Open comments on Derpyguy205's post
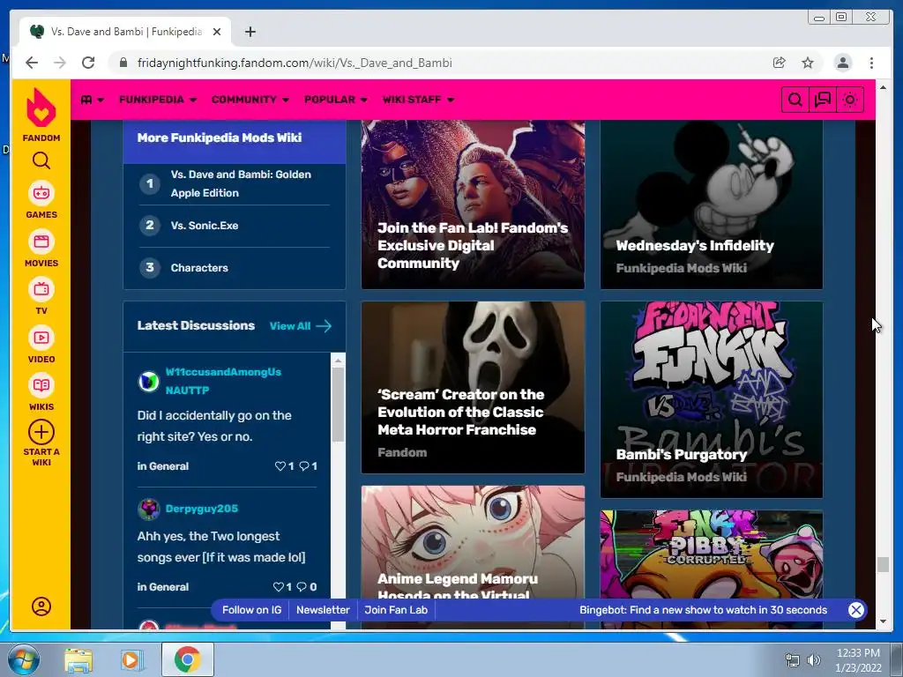903x677 pixels. tap(302, 586)
